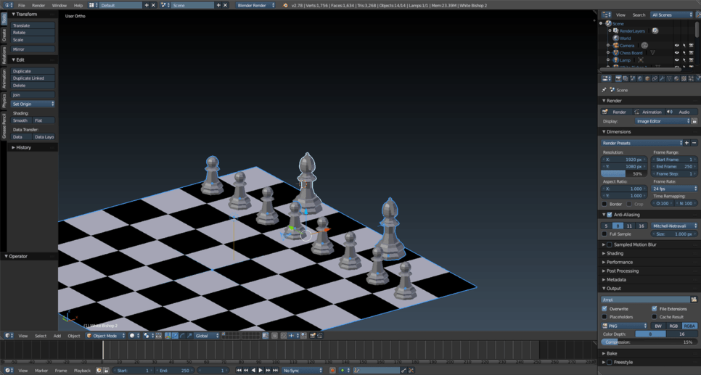Add a new preset with plus icon
The width and height of the screenshot is (701, 375).
[686, 143]
